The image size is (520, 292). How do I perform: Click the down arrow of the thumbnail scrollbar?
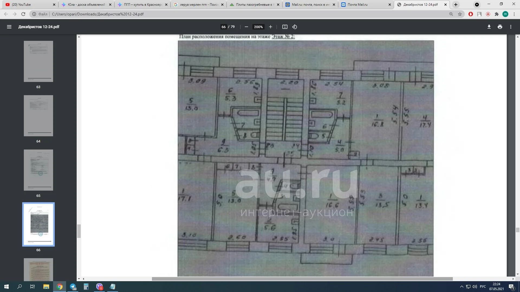pos(79,279)
